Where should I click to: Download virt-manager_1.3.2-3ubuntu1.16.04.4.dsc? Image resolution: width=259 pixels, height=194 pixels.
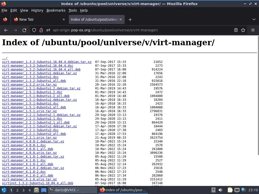[x=37, y=66]
